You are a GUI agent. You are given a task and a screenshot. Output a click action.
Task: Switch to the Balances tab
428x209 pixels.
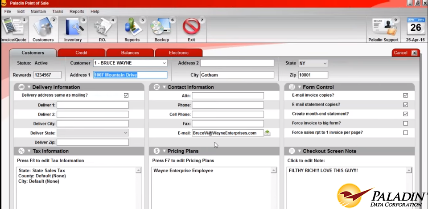(130, 53)
